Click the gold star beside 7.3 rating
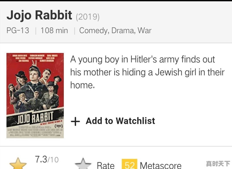The width and height of the screenshot is (232, 169). (18, 163)
